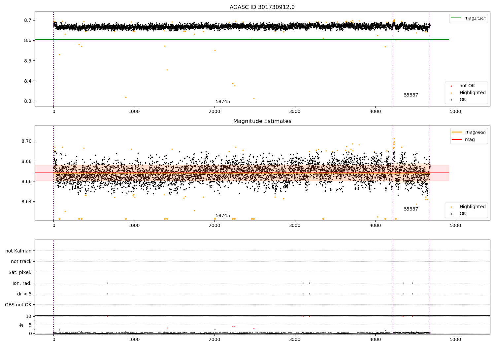Click the 'Ion. rad.' axis label
The image size is (495, 347).
[22, 283]
